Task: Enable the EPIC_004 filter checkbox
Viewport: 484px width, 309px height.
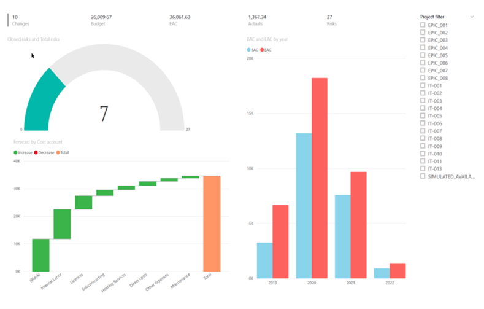Action: pos(423,47)
